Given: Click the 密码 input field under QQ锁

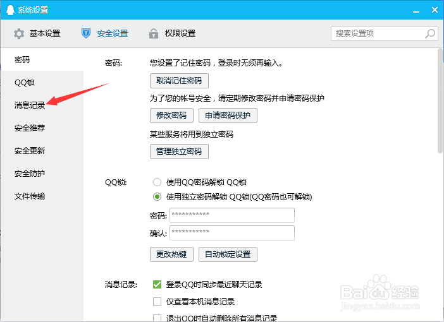Looking at the screenshot, I should coord(232,215).
